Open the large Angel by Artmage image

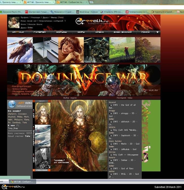click(x=79, y=136)
